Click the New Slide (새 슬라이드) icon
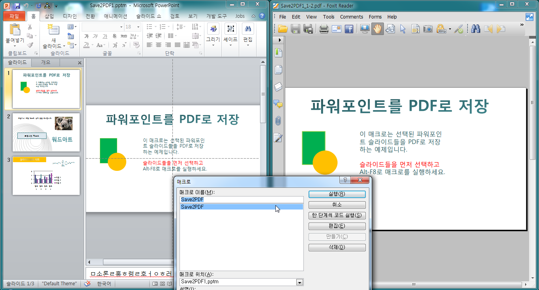The width and height of the screenshot is (539, 290). pyautogui.click(x=53, y=30)
